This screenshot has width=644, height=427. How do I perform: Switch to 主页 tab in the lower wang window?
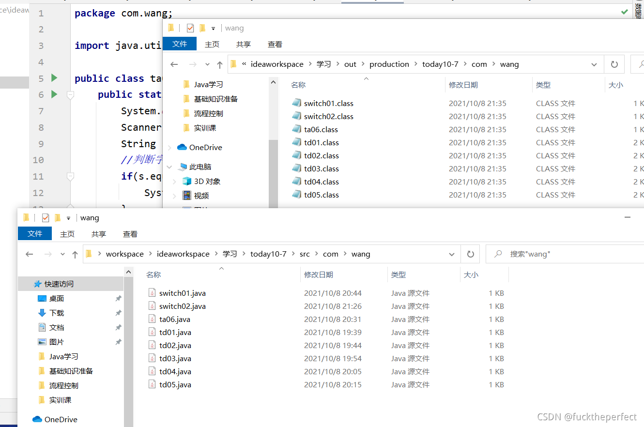coord(67,234)
